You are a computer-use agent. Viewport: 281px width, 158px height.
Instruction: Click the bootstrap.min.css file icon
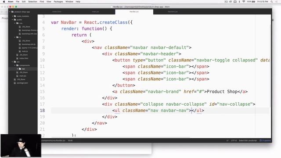20,34
